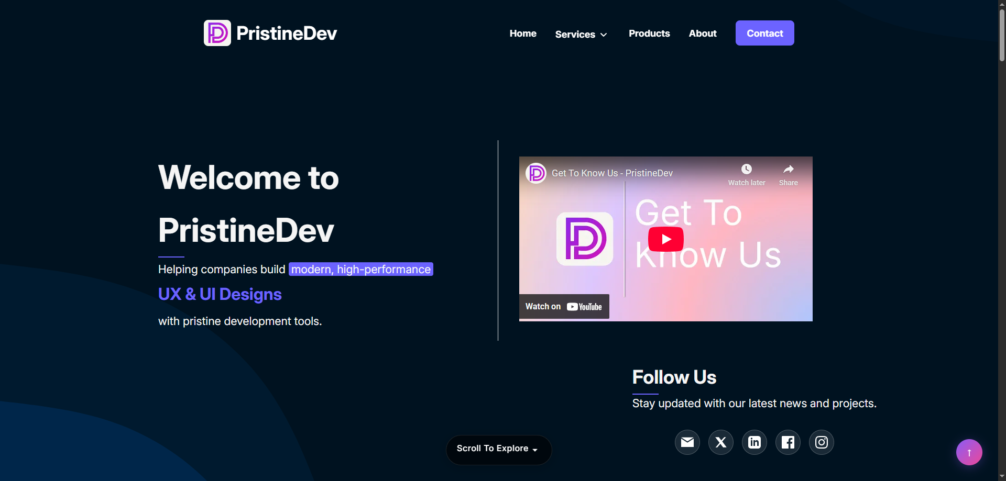Open the About page link
This screenshot has height=481, width=1006.
pos(702,33)
